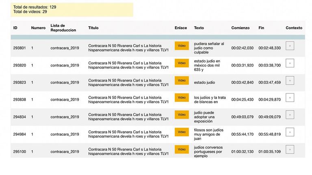Click end time 01:00:35,109
The height and width of the screenshot is (175, 312).
pos(270,151)
